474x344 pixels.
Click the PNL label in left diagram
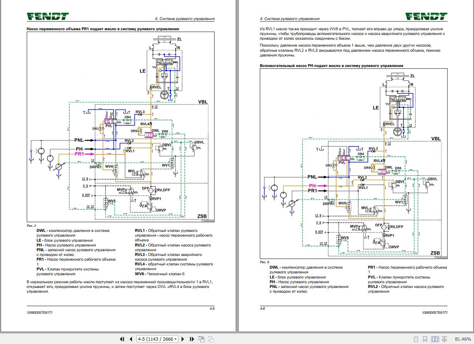pos(79,140)
